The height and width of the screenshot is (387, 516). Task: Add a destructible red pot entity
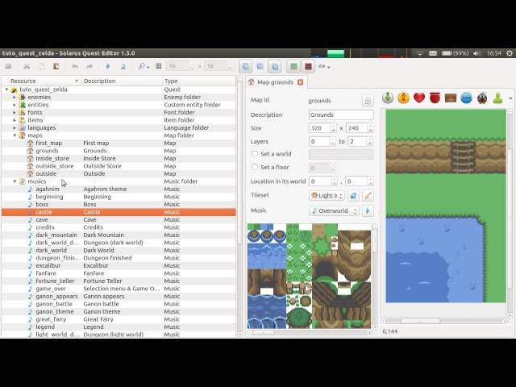click(435, 98)
